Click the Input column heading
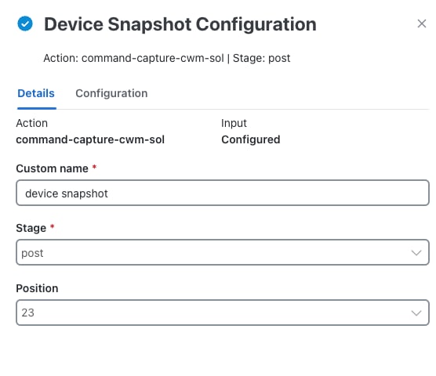436x376 pixels. point(234,123)
